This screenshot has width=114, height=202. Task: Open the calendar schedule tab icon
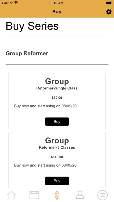(x=34, y=195)
